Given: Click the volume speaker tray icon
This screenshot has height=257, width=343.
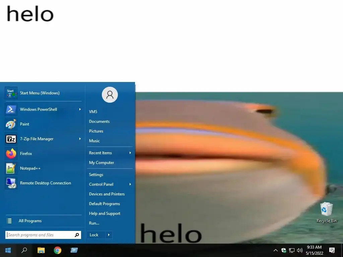Looking at the screenshot, I should [300, 250].
